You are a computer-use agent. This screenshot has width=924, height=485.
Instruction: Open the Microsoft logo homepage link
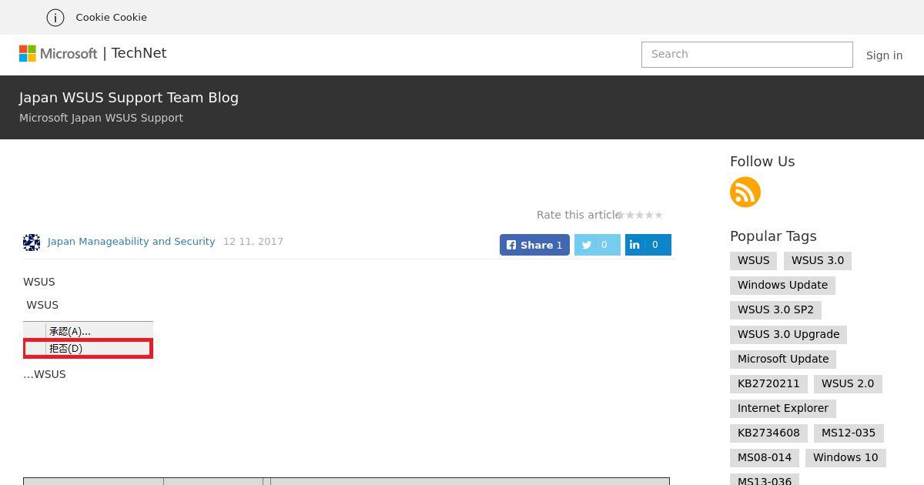tap(59, 53)
